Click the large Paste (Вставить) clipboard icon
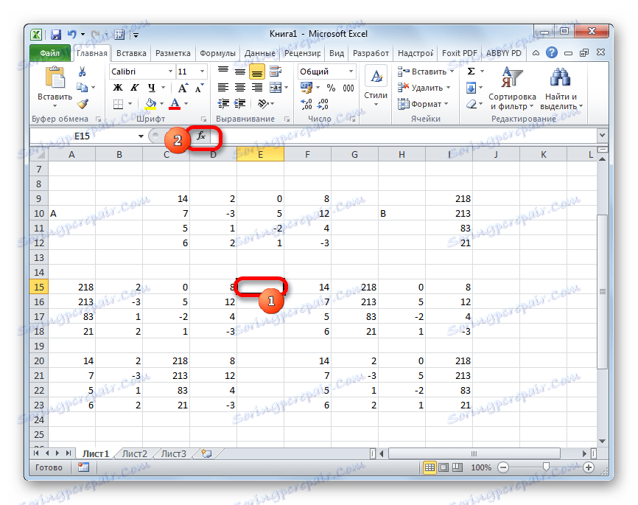 click(x=55, y=78)
